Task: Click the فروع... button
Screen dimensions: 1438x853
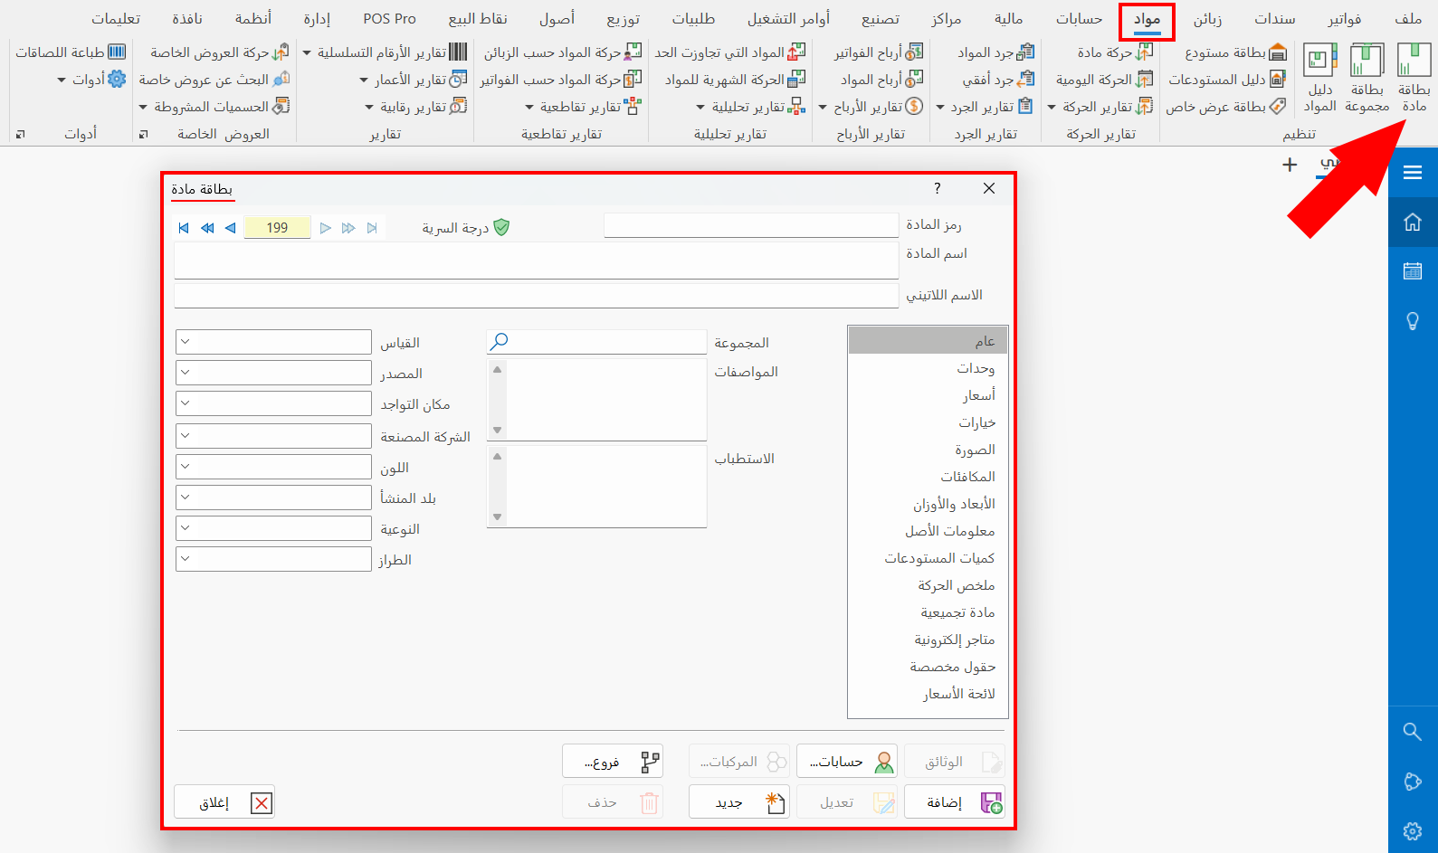Action: 612,762
